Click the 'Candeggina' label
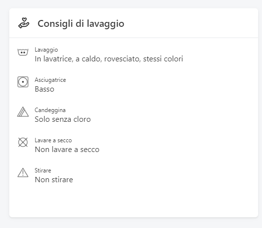 50,110
